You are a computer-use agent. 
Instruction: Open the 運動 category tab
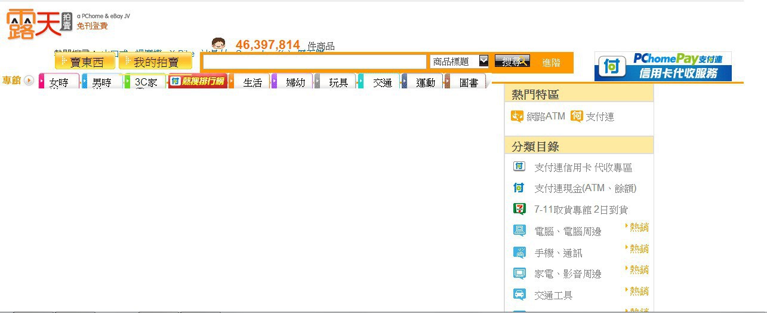point(422,82)
